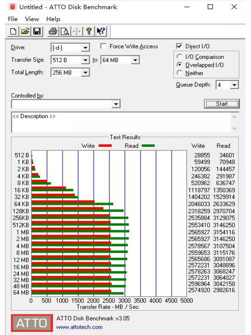Click the 256KB read value 3129075
Screen dimensions: 251x335
(x=224, y=218)
